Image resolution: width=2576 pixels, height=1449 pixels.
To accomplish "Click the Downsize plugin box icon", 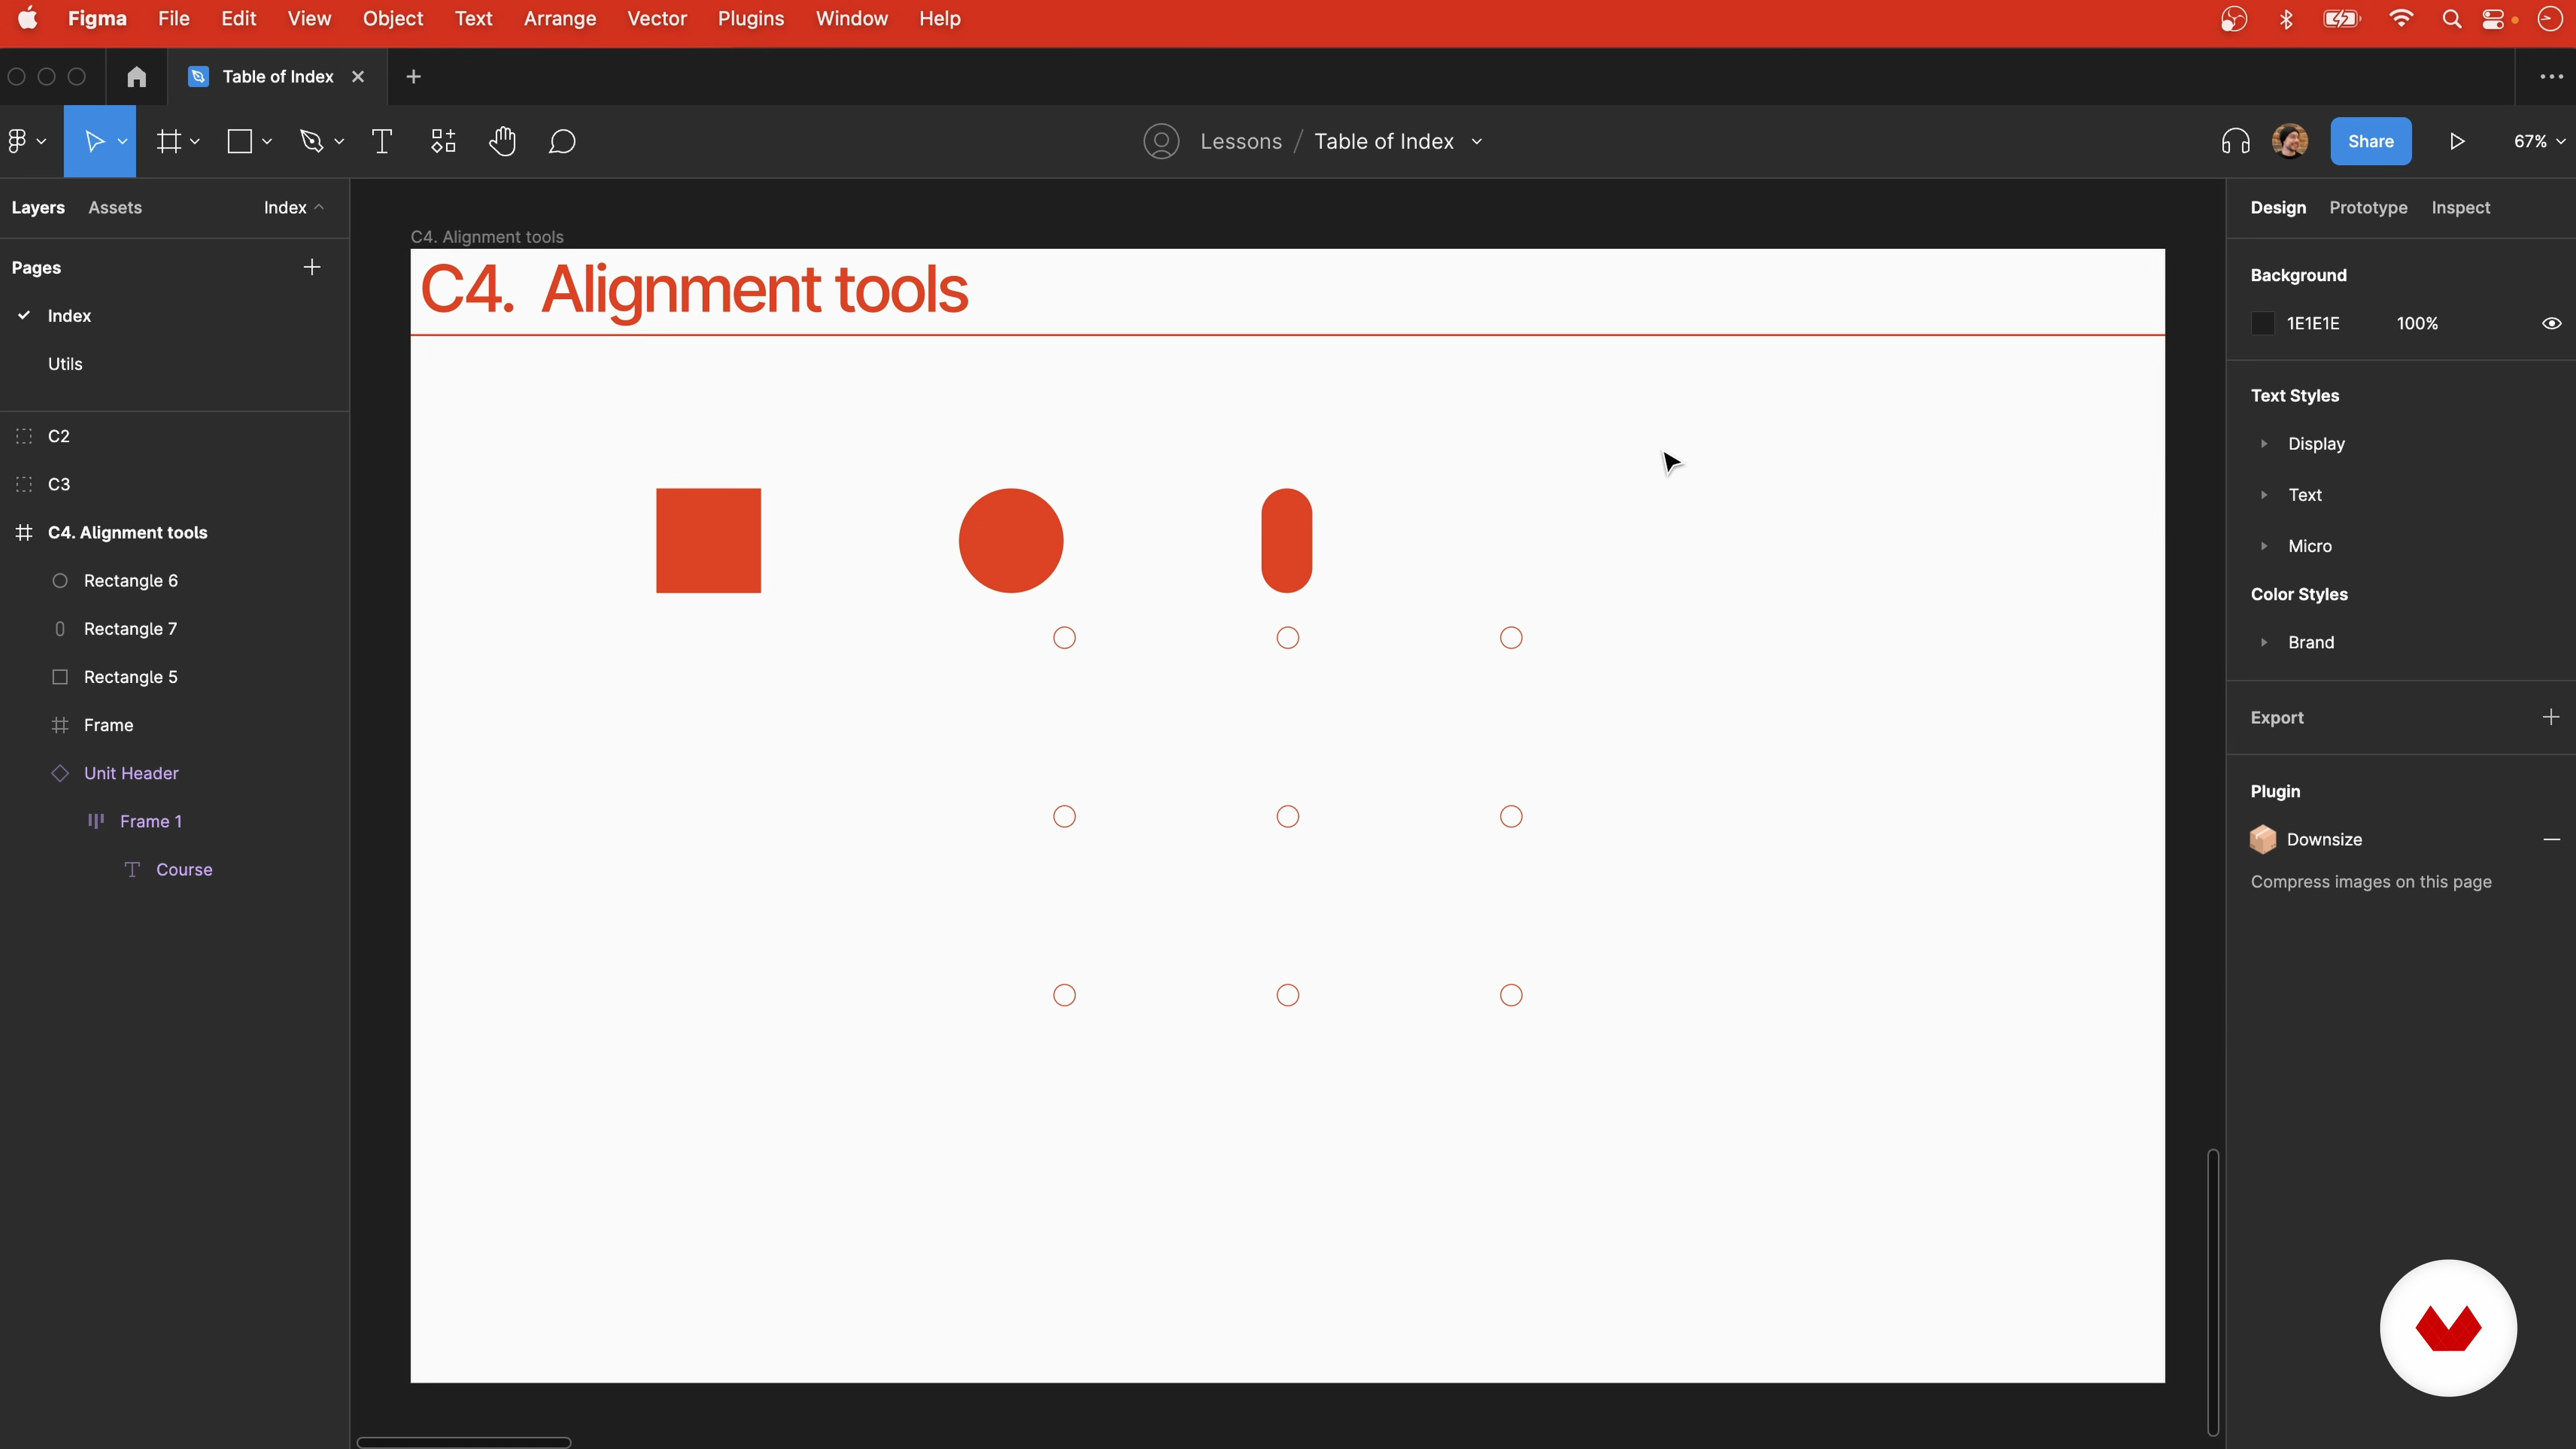I will tap(2263, 839).
